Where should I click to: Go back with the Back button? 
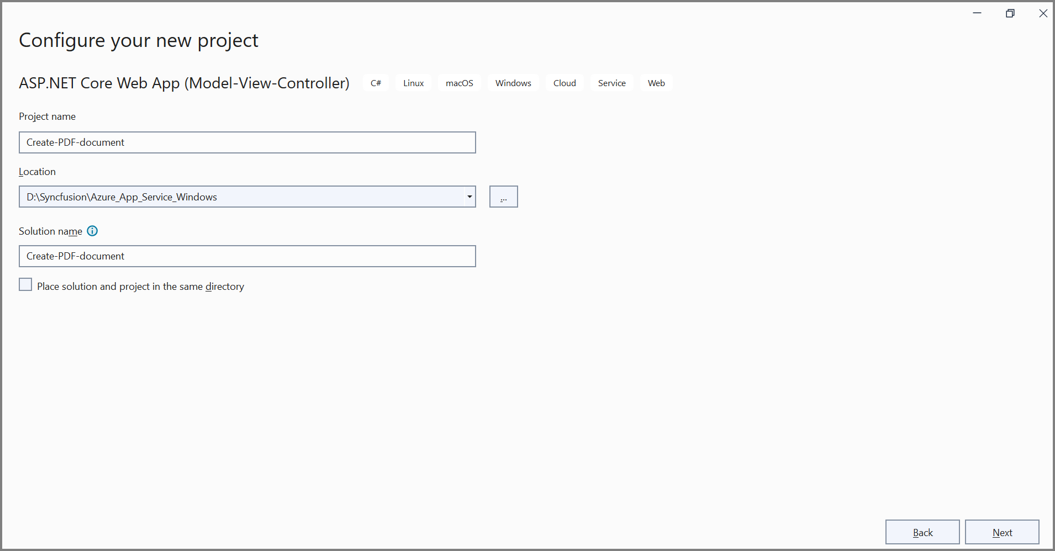(922, 532)
